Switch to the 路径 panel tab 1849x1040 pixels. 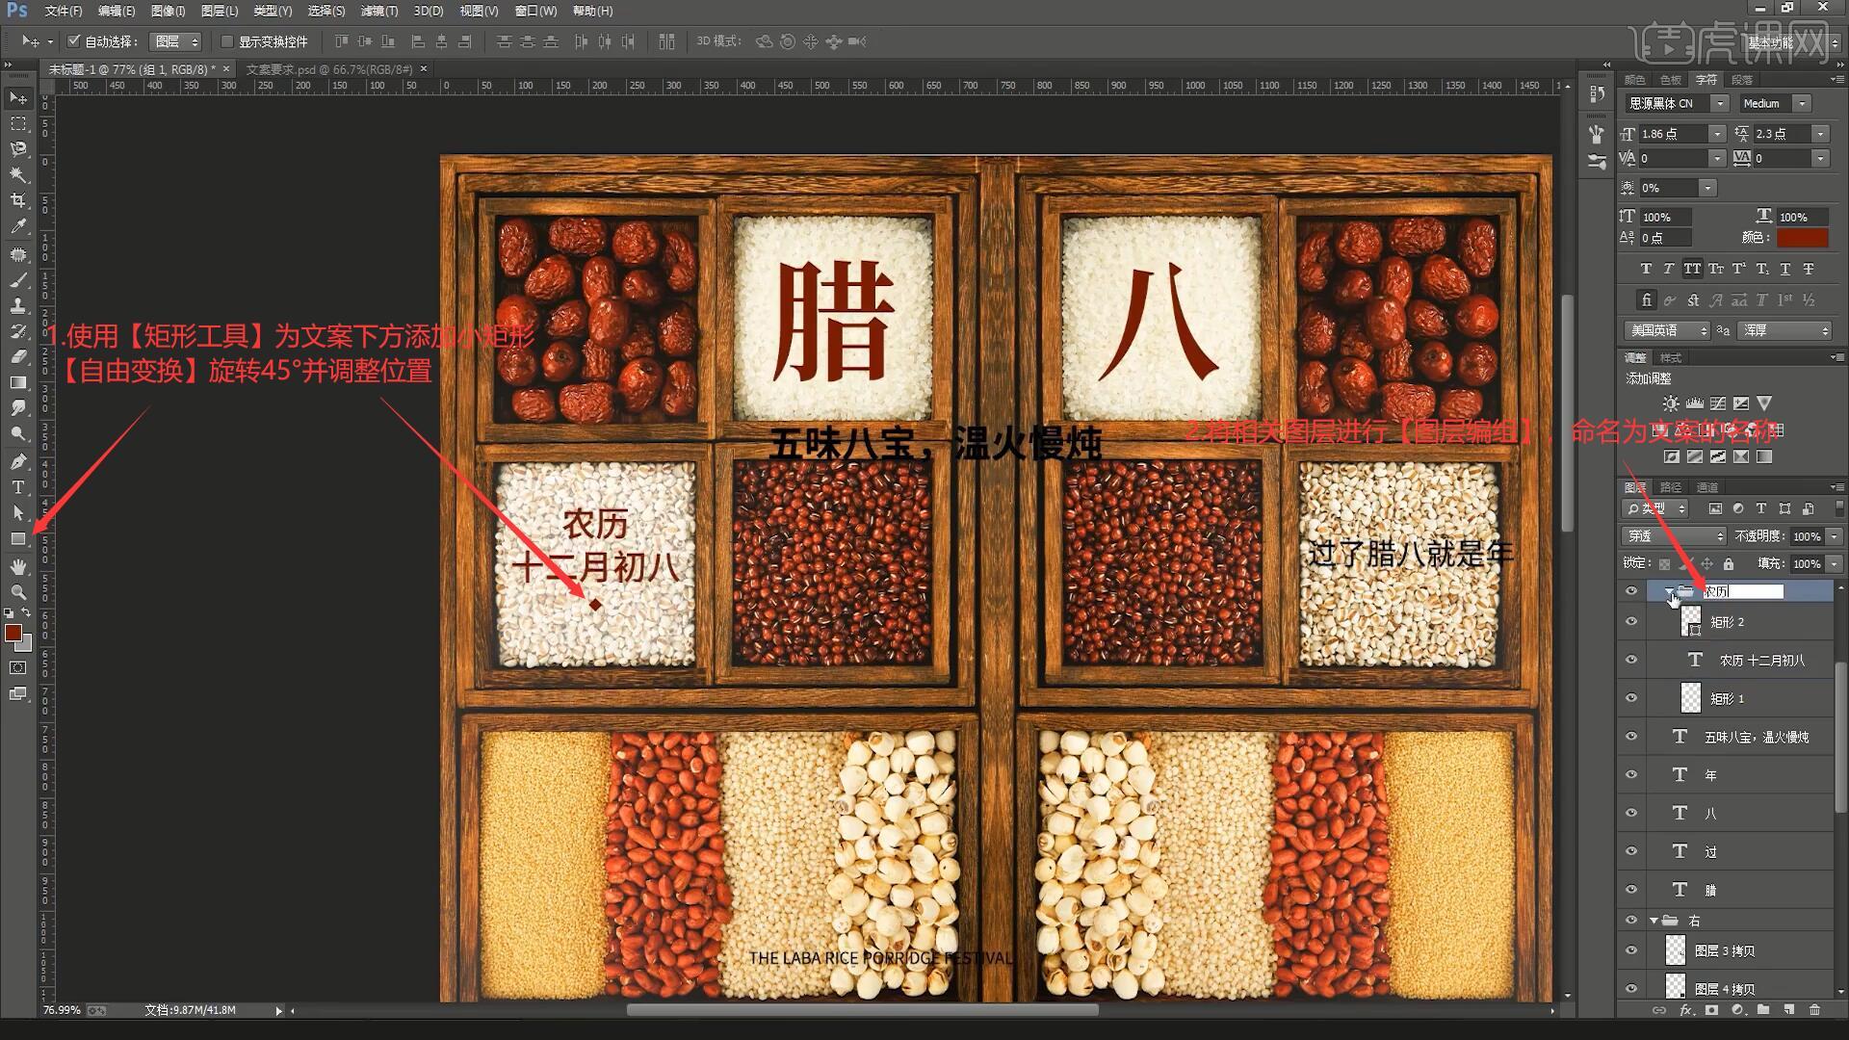[1671, 487]
